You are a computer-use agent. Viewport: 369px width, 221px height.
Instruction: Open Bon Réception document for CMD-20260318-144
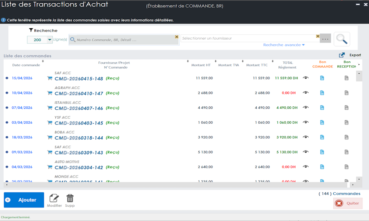pyautogui.click(x=346, y=137)
